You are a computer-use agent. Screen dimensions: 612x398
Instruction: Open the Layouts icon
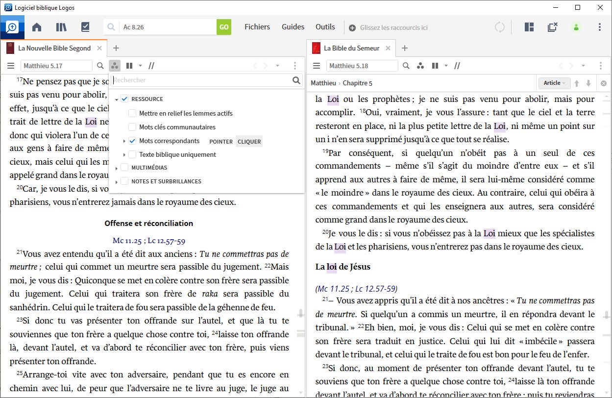[x=529, y=27]
